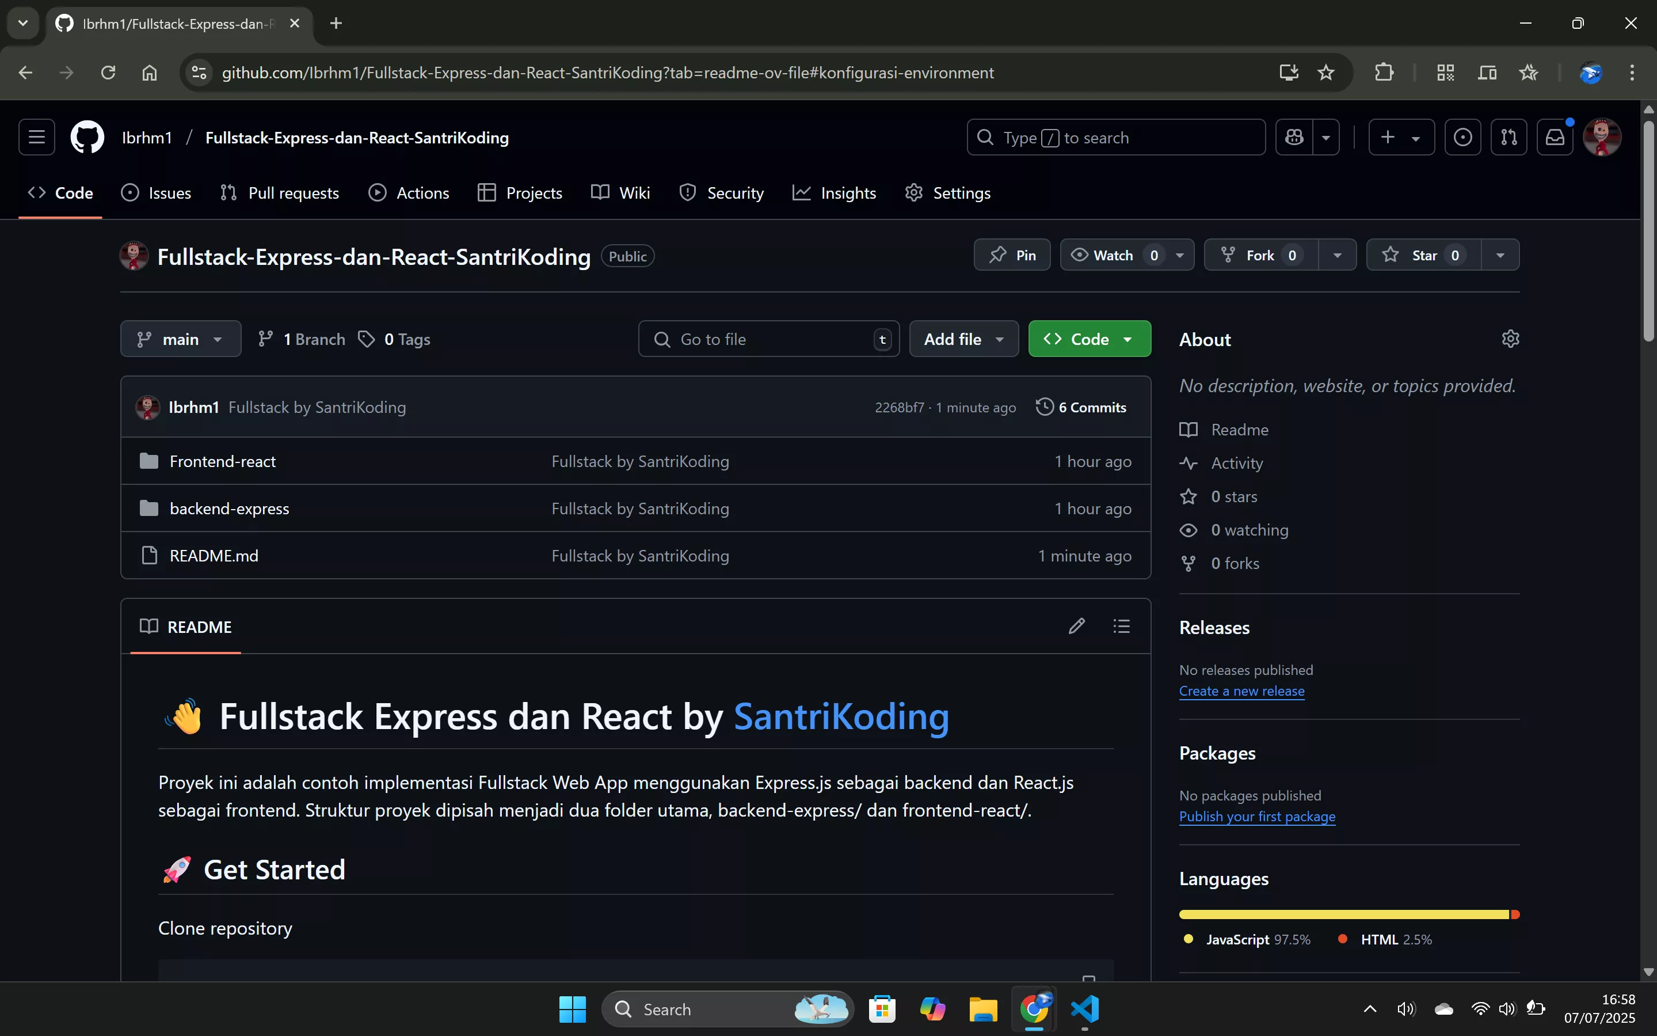
Task: Reload the page with browser refresh icon
Action: click(108, 73)
